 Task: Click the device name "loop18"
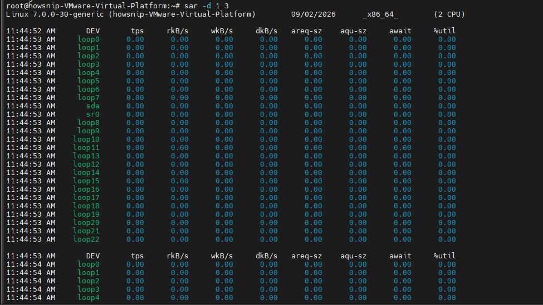point(86,206)
